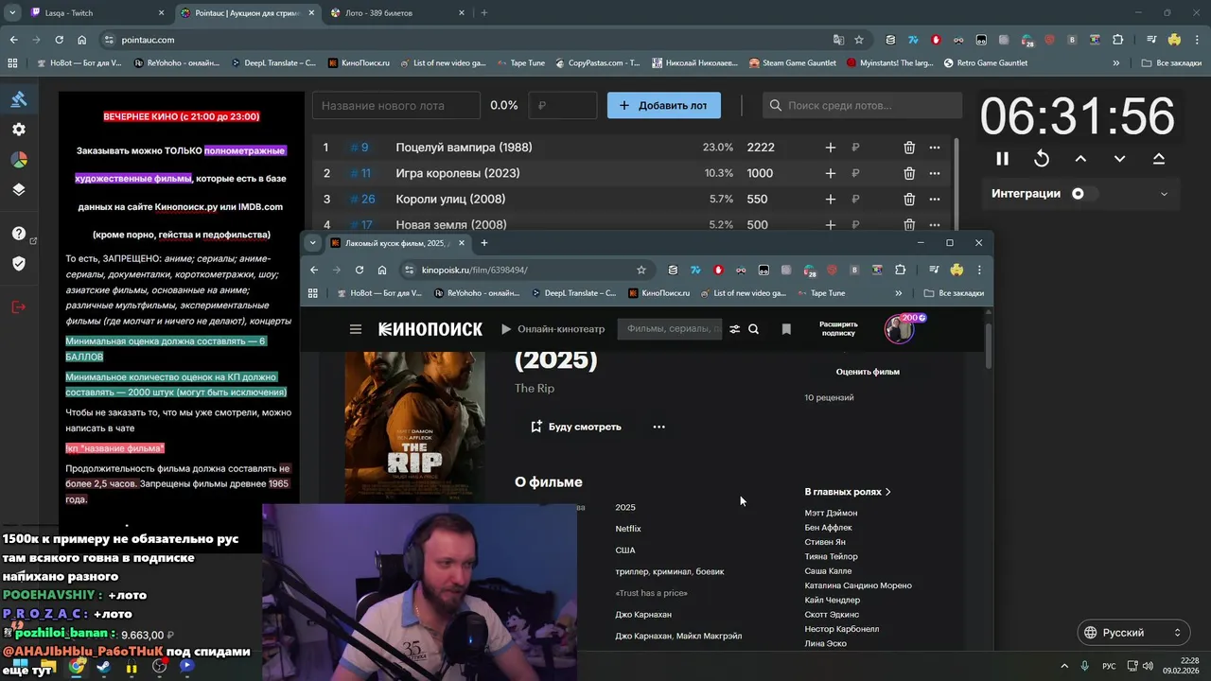Viewport: 1211px width, 681px height.
Task: Open the layers icon in Pointauc sidebar
Action: 19,189
